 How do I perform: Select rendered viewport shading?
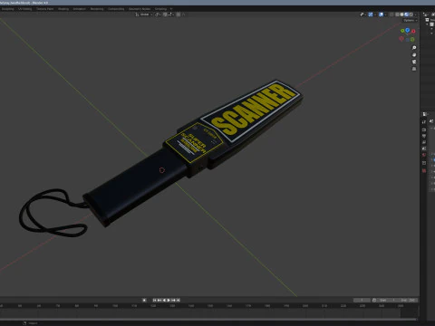(x=411, y=14)
